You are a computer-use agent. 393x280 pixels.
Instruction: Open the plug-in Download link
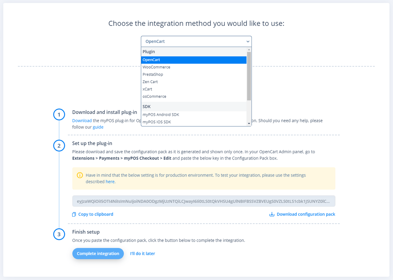(82, 121)
